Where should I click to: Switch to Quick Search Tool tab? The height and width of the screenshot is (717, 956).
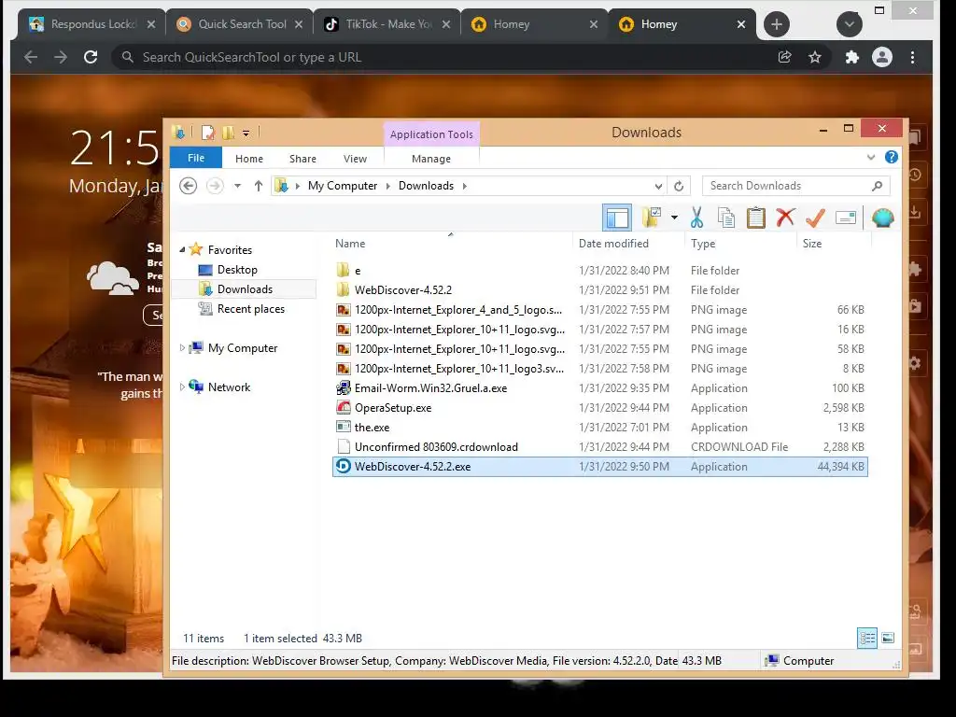239,23
